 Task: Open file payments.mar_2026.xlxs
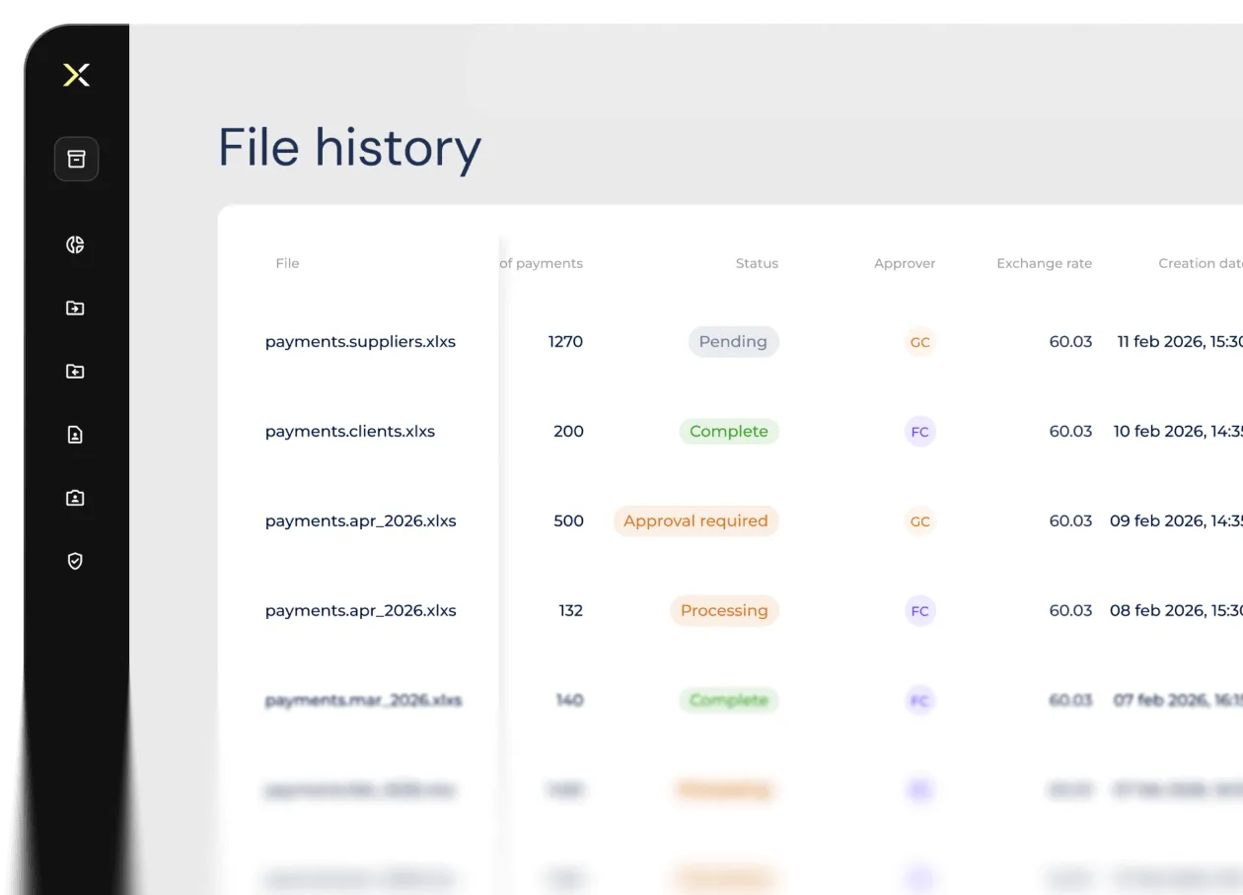click(363, 701)
